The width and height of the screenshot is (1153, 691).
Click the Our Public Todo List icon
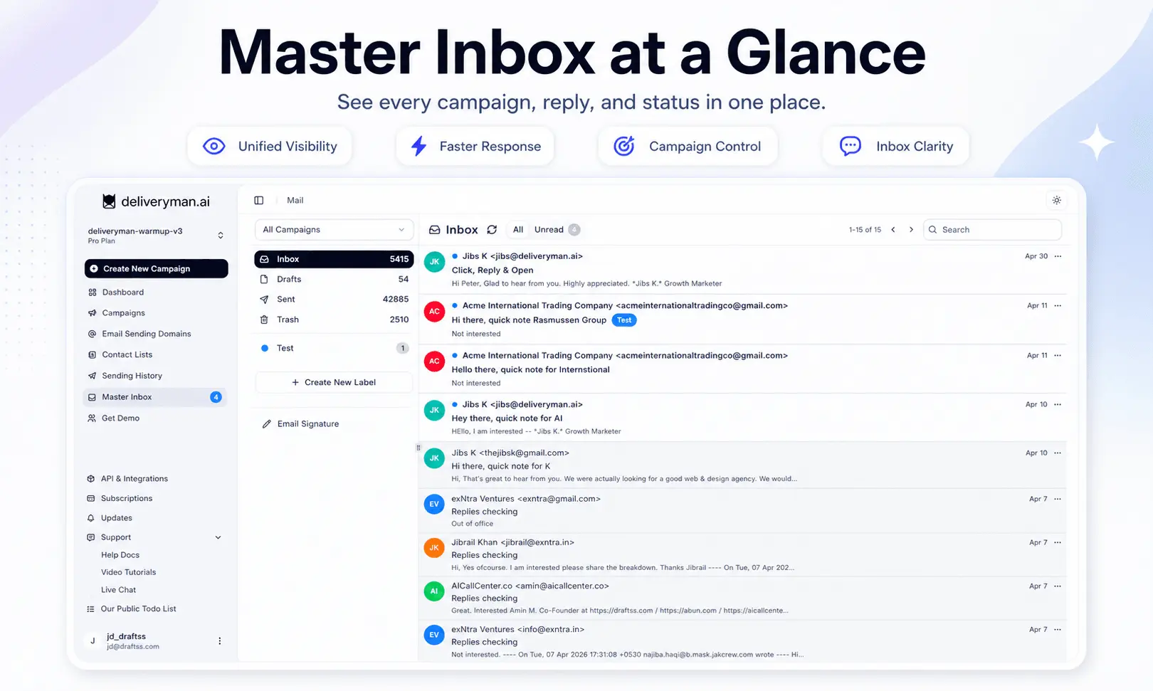point(90,609)
